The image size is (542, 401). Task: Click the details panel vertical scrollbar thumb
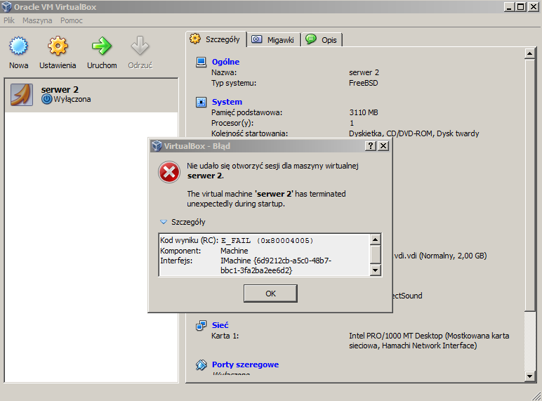tap(529, 185)
